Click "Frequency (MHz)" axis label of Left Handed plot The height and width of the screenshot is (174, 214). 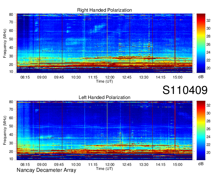(x=5, y=130)
